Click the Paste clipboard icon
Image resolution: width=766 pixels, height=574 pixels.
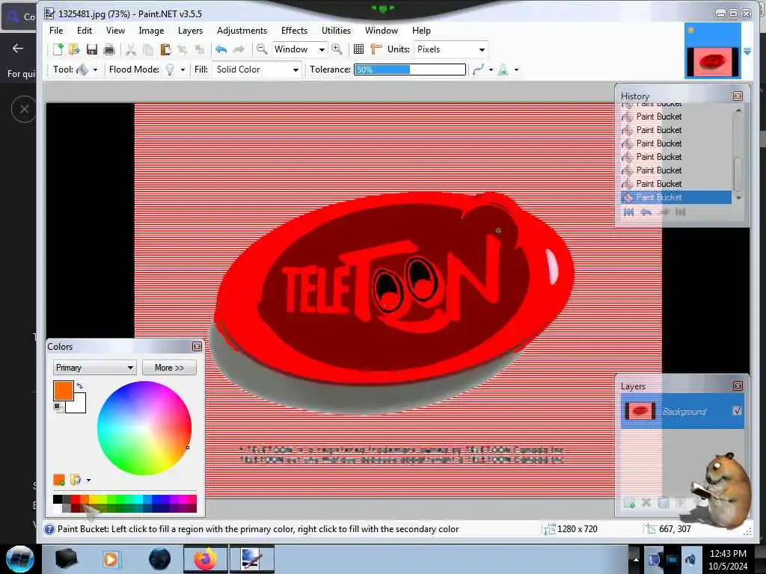(165, 49)
